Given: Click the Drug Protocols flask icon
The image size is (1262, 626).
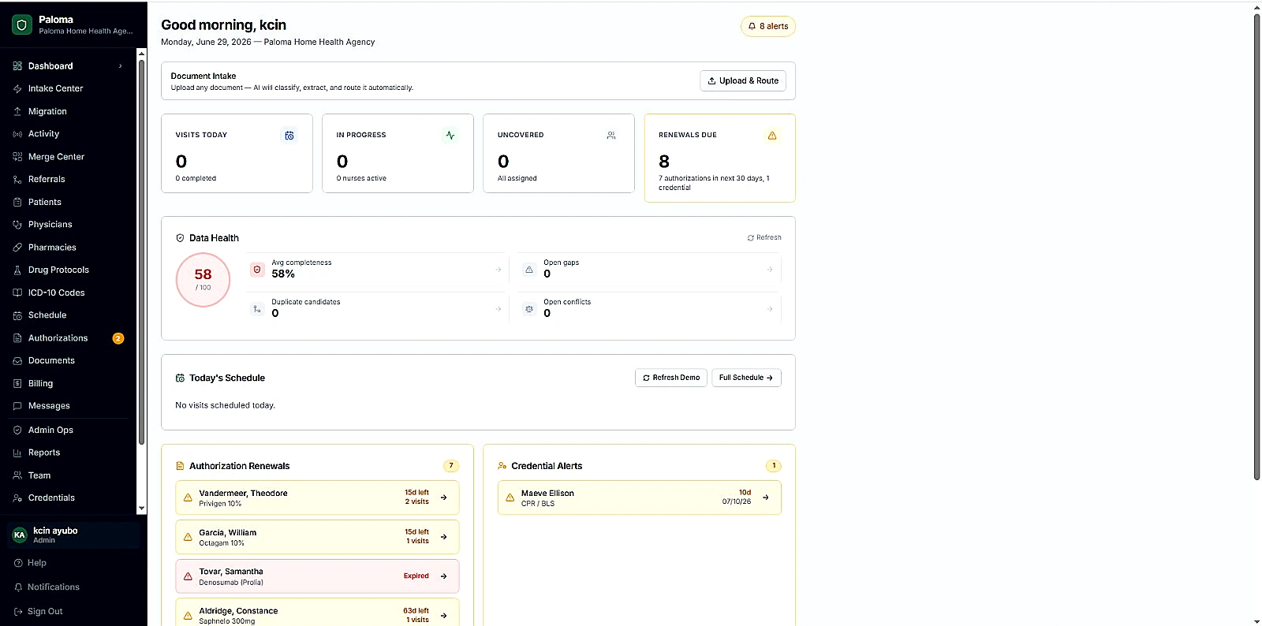Looking at the screenshot, I should point(17,270).
